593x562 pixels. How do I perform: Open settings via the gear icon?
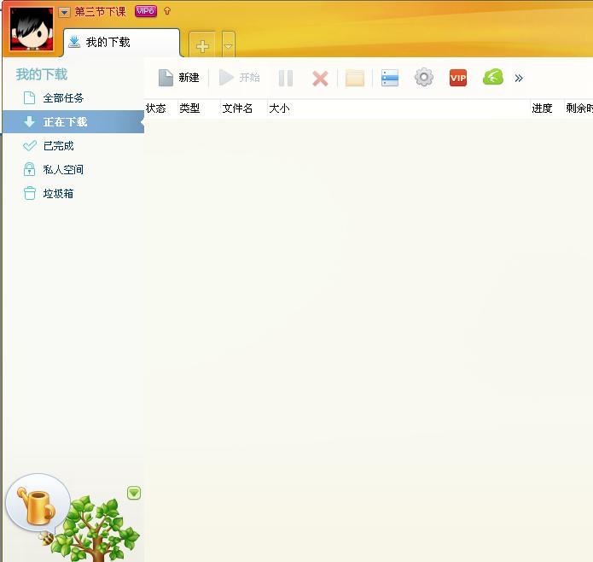coord(424,77)
